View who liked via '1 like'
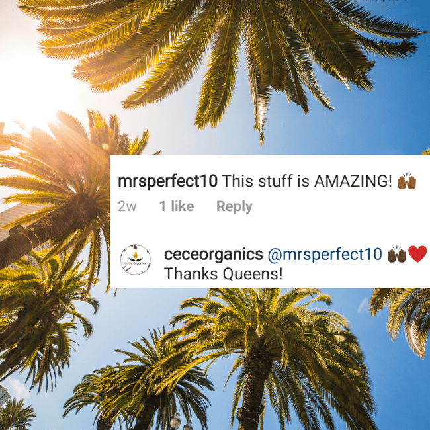This screenshot has width=430, height=430. pos(177,206)
